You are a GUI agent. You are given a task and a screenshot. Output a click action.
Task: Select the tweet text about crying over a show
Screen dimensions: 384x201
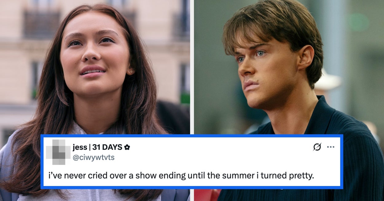coord(181,176)
